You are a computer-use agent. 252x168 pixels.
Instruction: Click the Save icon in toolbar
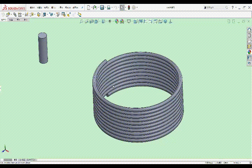(x=102, y=7)
